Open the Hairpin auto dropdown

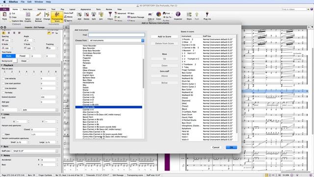coord(40,110)
